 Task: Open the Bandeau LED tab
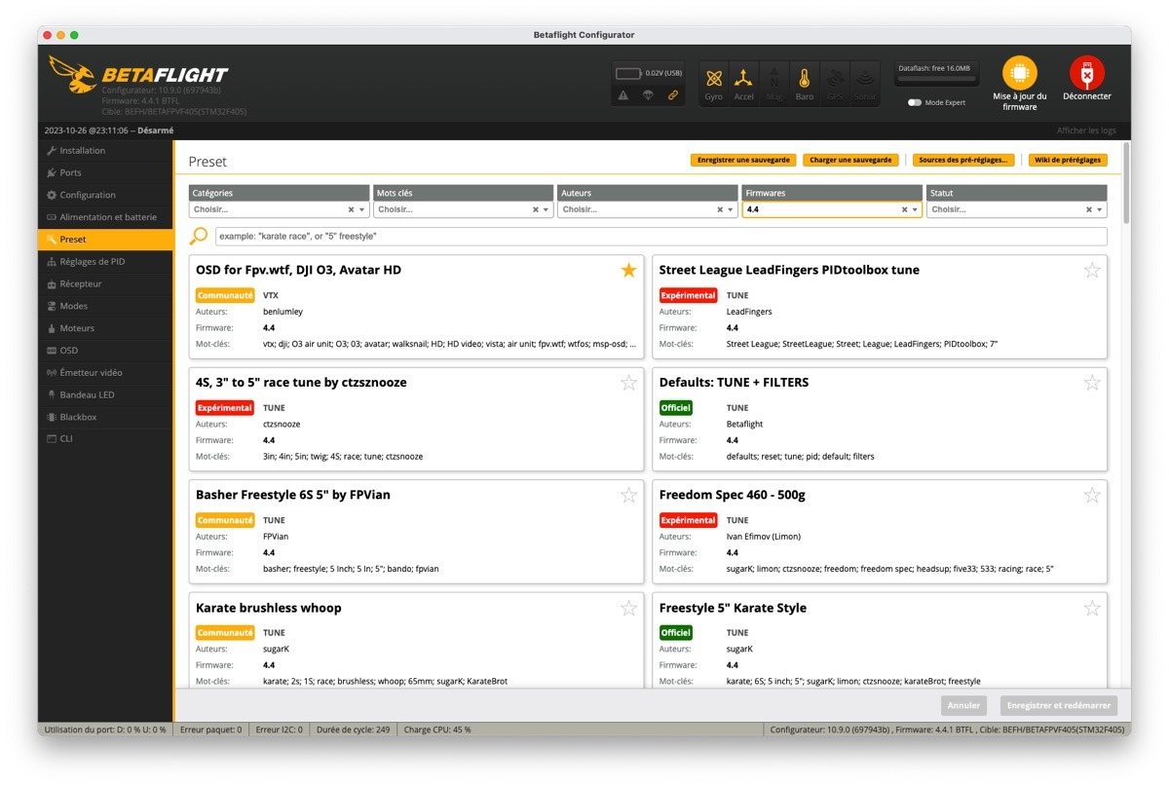click(x=105, y=394)
